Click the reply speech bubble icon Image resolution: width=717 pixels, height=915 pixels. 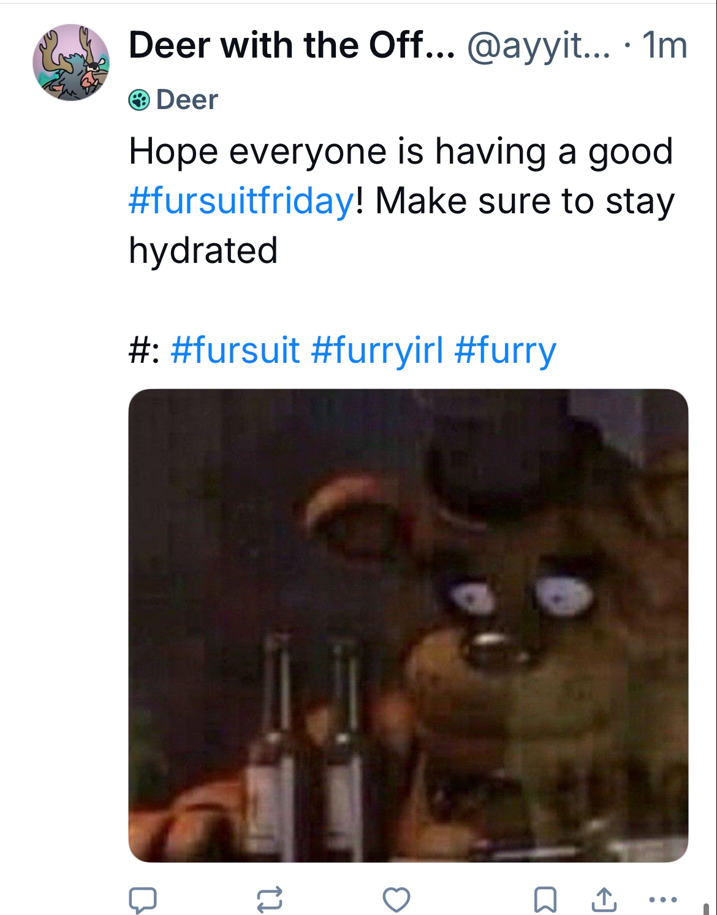click(142, 899)
